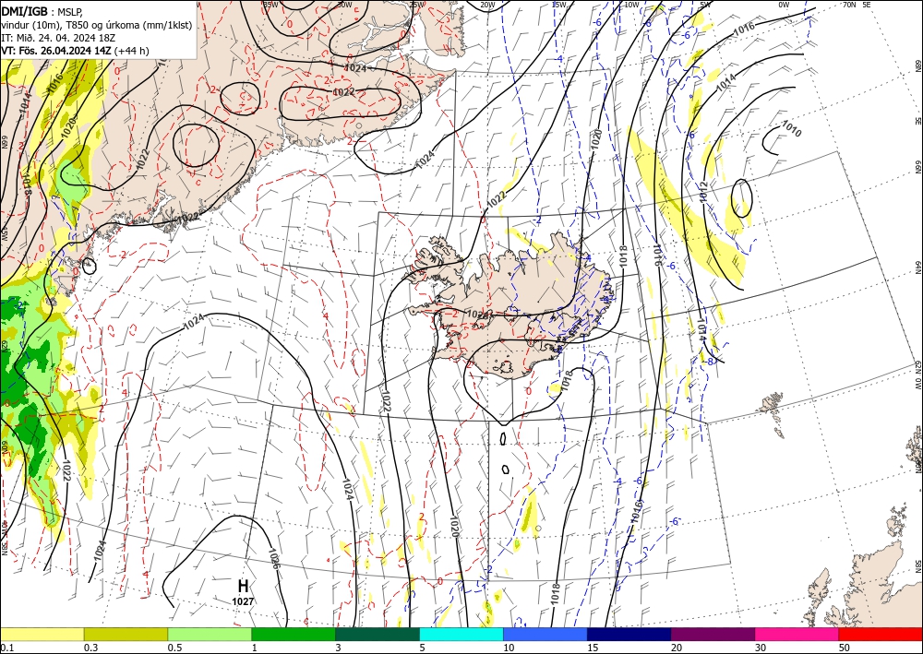Click the 'VT: Fös. 26.04.2024 14Z (+44 h)' line
The image size is (923, 654).
(x=75, y=51)
